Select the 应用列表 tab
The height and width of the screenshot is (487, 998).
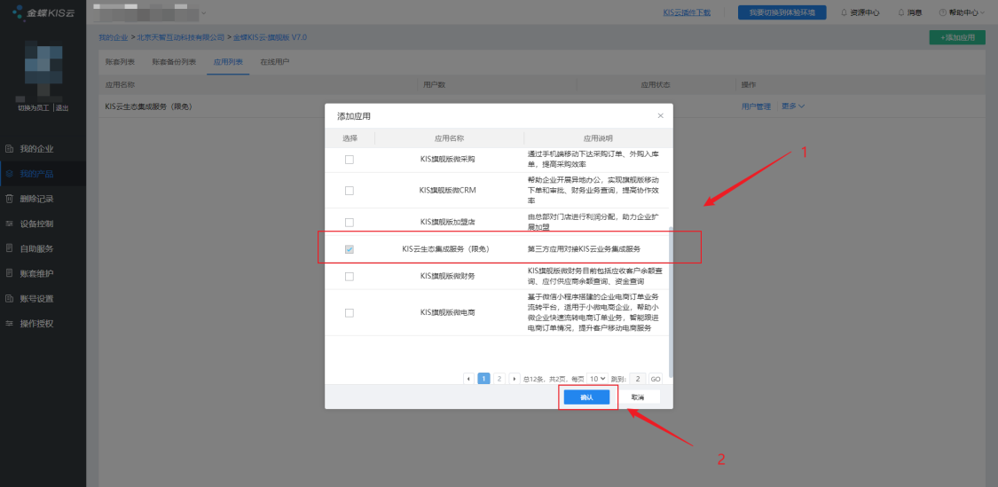coord(228,62)
